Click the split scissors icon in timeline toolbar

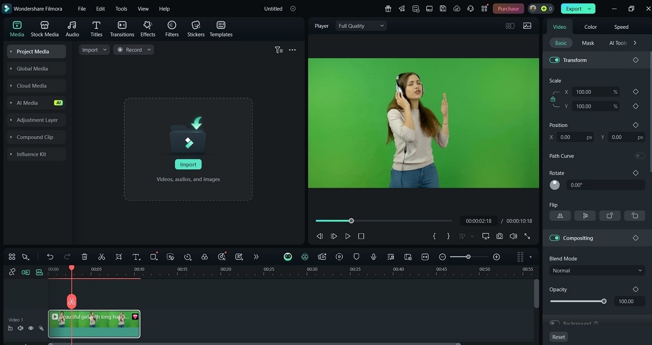point(102,257)
